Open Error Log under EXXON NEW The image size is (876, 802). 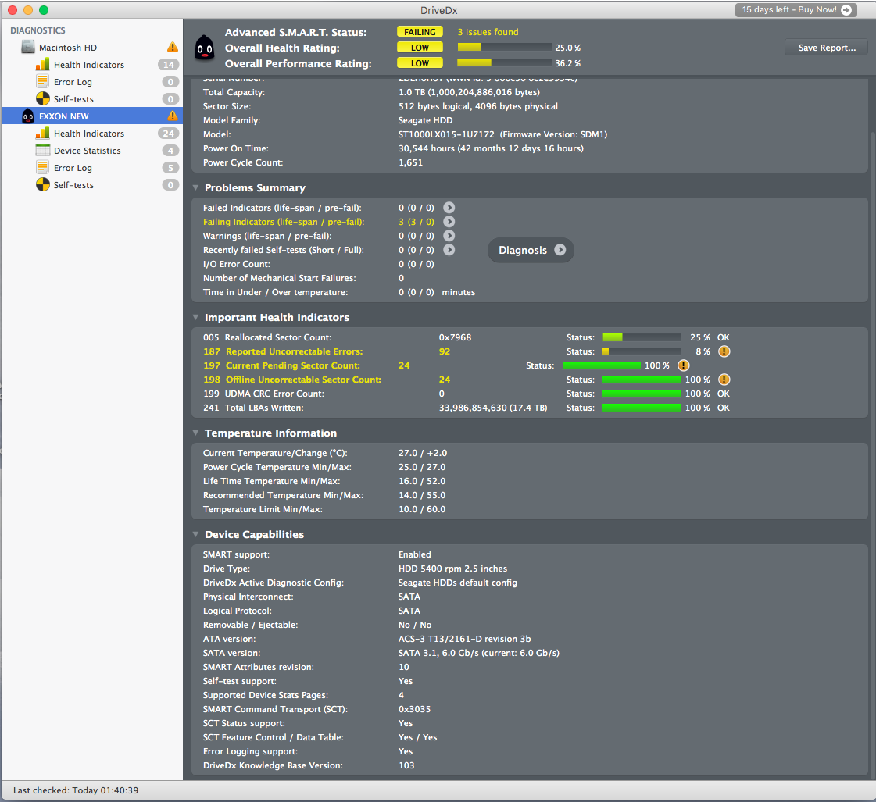[x=73, y=168]
